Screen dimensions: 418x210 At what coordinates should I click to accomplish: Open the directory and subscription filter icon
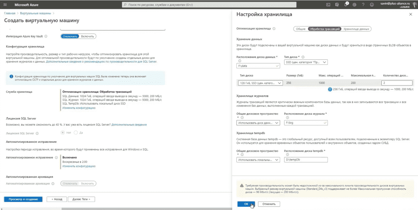coord(337,4)
